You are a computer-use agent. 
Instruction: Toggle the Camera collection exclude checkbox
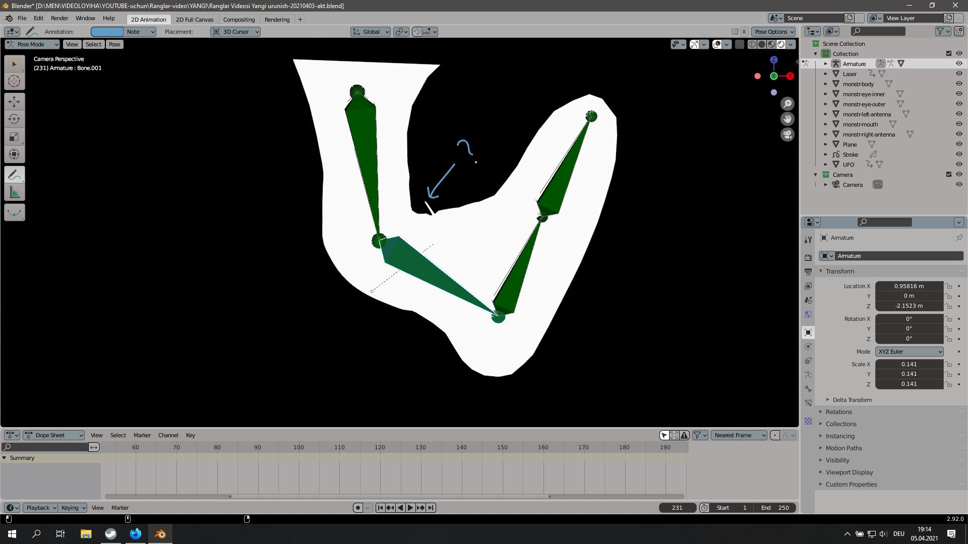tap(949, 174)
